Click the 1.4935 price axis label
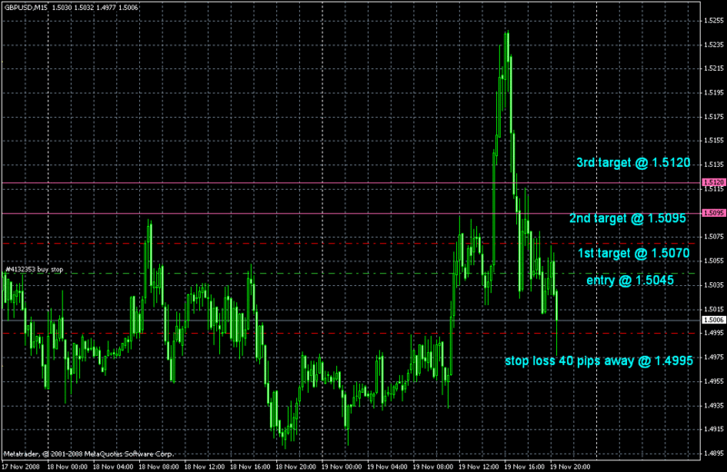Screen dimensions: 727x472 (713, 406)
